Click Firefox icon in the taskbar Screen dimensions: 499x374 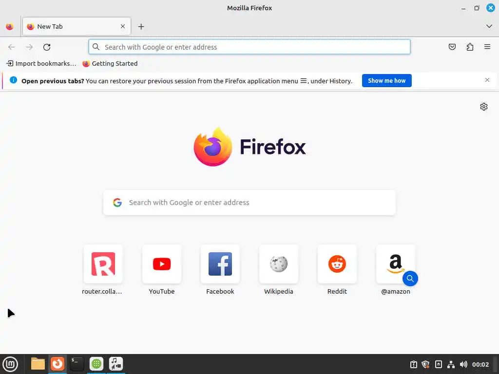58,364
